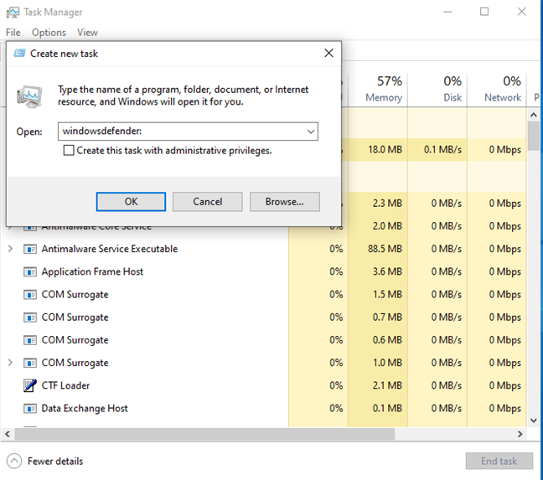Open the View menu
The image size is (543, 480).
click(x=87, y=33)
